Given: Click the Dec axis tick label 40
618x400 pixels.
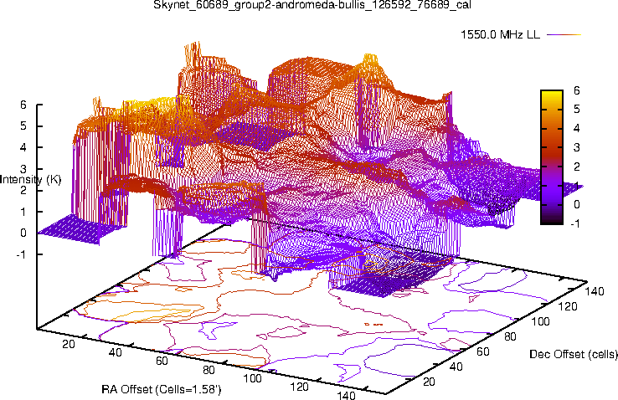Looking at the screenshot, I should (x=456, y=367).
